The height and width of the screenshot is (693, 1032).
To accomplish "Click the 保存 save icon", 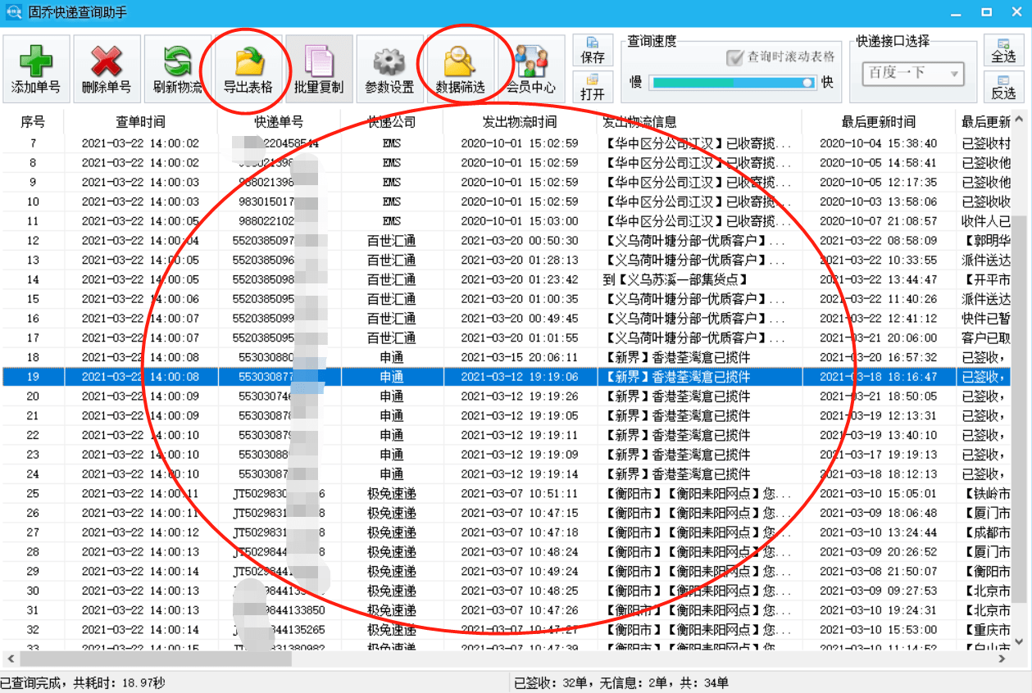I will click(593, 49).
